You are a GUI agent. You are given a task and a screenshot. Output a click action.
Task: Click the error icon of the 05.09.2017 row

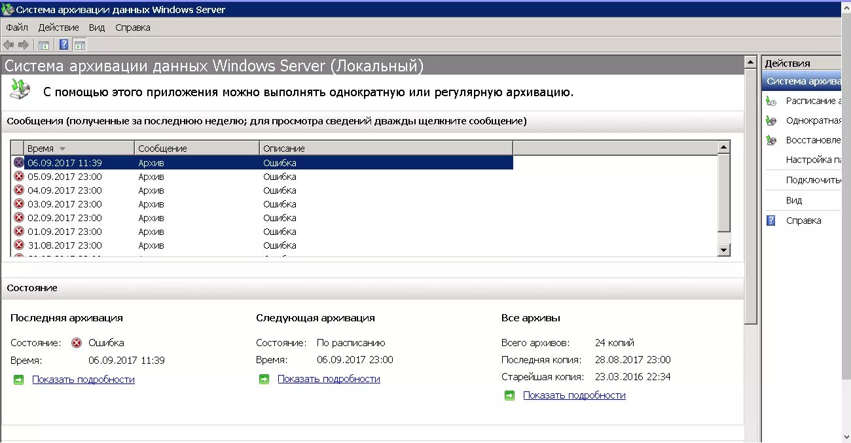tap(18, 176)
